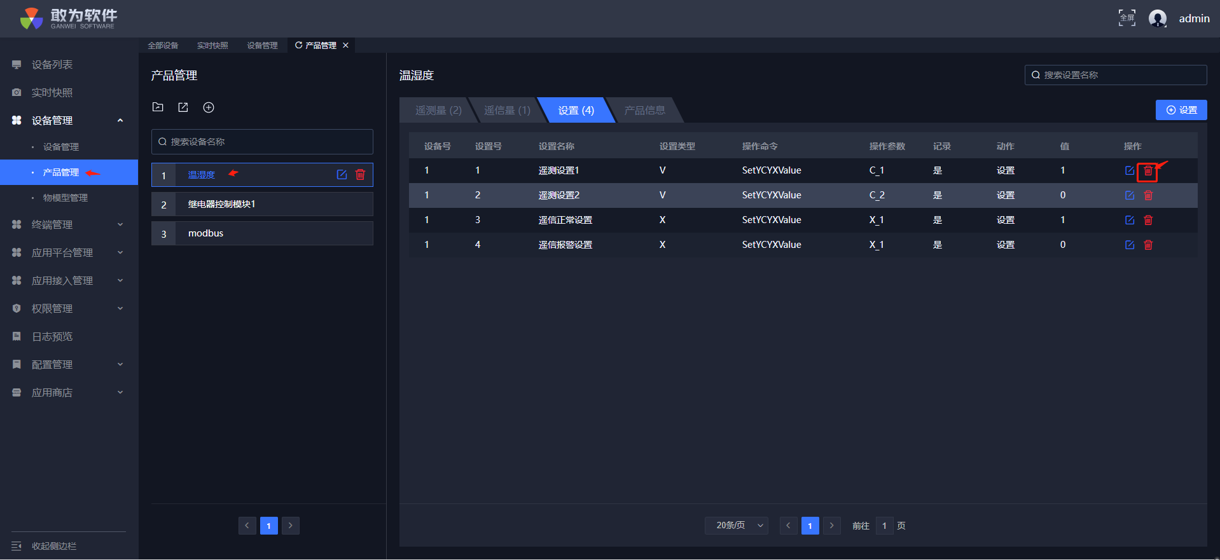Switch to the 遥测量 (2) tab

438,110
